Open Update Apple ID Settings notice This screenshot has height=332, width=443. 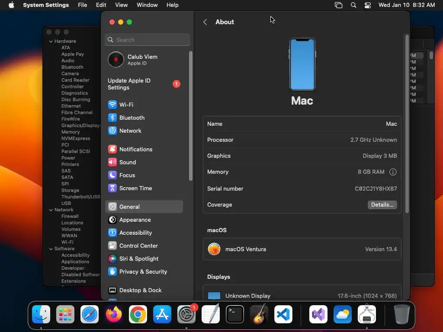(x=144, y=84)
